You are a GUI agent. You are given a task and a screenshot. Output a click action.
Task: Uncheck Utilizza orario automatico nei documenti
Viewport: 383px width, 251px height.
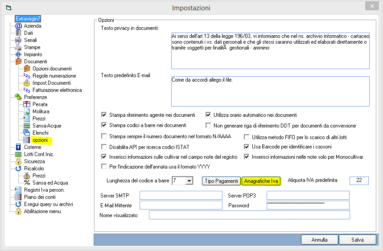pyautogui.click(x=208, y=115)
